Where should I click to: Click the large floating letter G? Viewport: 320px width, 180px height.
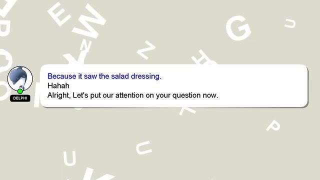(x=238, y=28)
